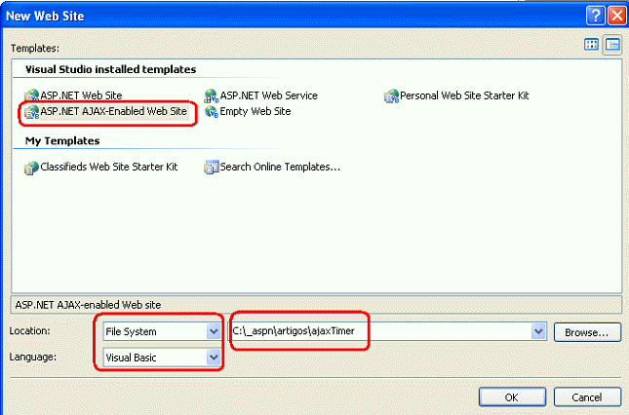629x415 pixels.
Task: Close the New Web Site dialog
Action: pos(617,16)
